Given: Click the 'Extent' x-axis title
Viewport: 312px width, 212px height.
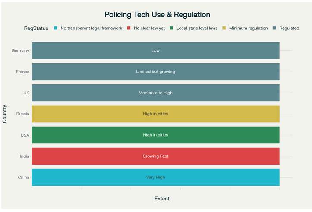Looking at the screenshot, I should [x=162, y=199].
